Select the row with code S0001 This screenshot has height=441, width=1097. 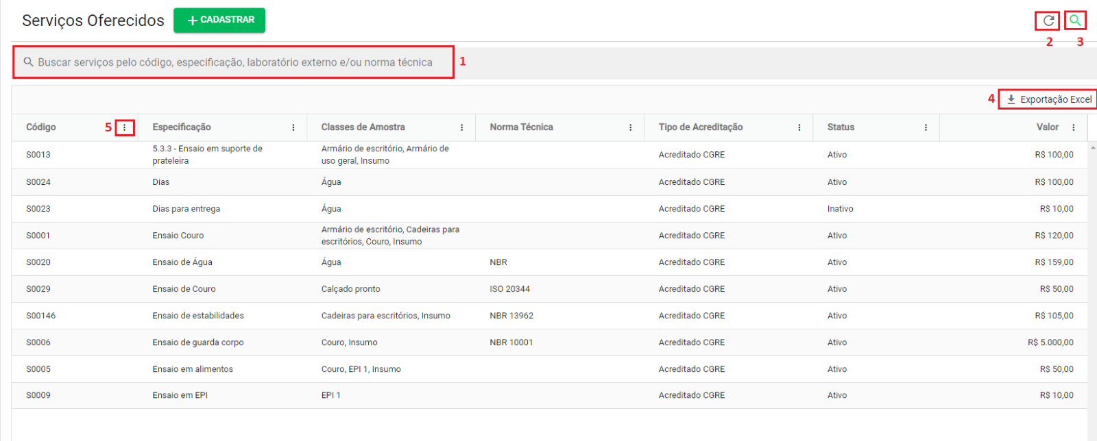549,236
